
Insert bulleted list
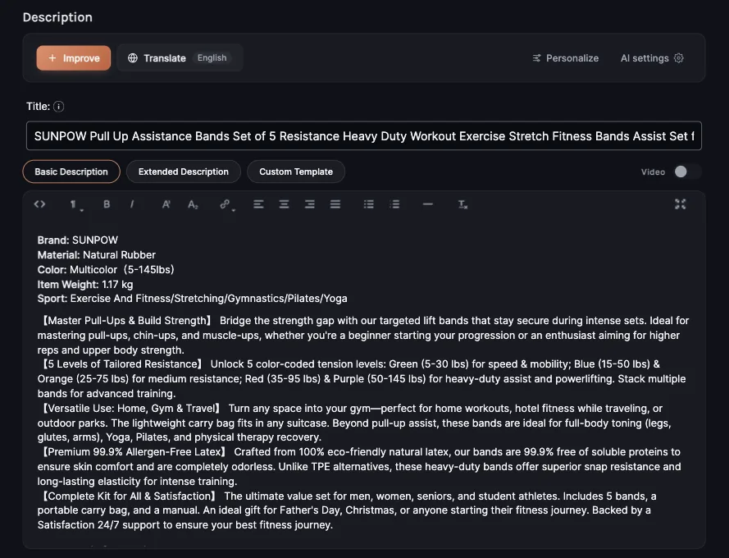tap(369, 204)
